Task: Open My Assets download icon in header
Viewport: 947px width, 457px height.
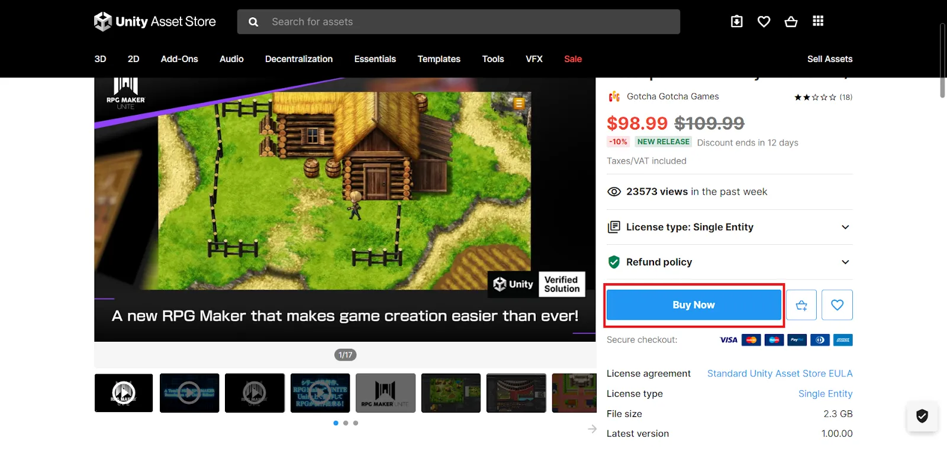Action: click(736, 22)
